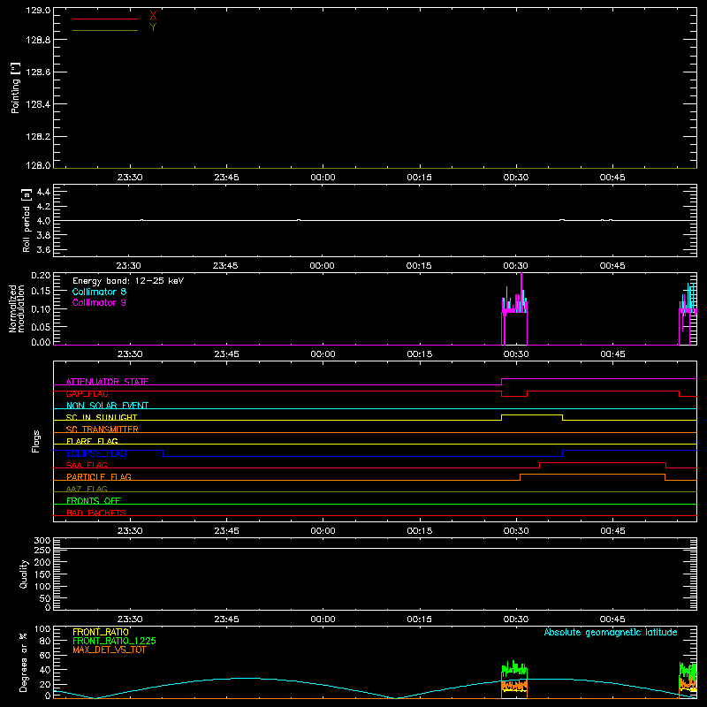Click the ATTENUATOR_STATE flag label
The image size is (707, 707).
tap(107, 382)
